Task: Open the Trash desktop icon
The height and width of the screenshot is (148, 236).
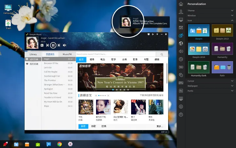Action: [x=8, y=24]
